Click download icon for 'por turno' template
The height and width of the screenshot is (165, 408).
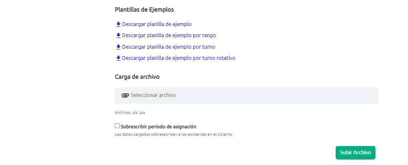point(118,47)
